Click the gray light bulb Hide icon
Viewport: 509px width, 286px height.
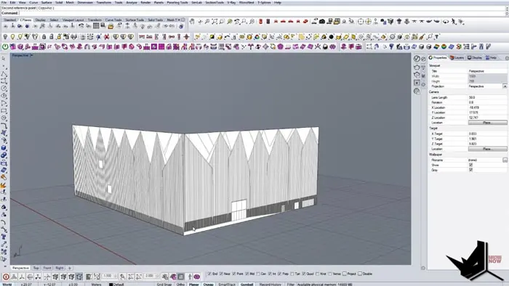(x=5, y=37)
